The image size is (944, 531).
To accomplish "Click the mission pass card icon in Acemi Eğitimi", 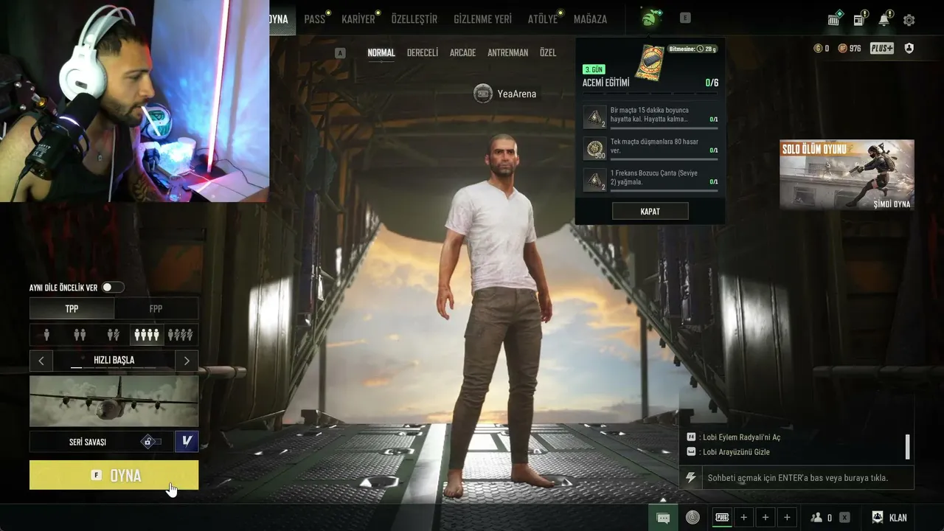I will point(650,62).
